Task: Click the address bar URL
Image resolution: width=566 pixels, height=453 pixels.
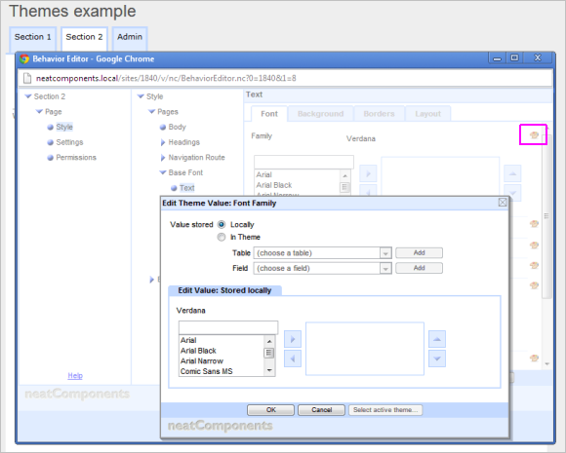Action: [x=166, y=78]
